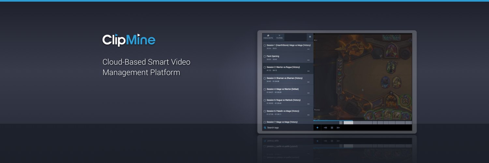Viewport: 489px width, 163px height.
Task: Select Session 3: Shaman vs Shaman title
Action: 285,78
